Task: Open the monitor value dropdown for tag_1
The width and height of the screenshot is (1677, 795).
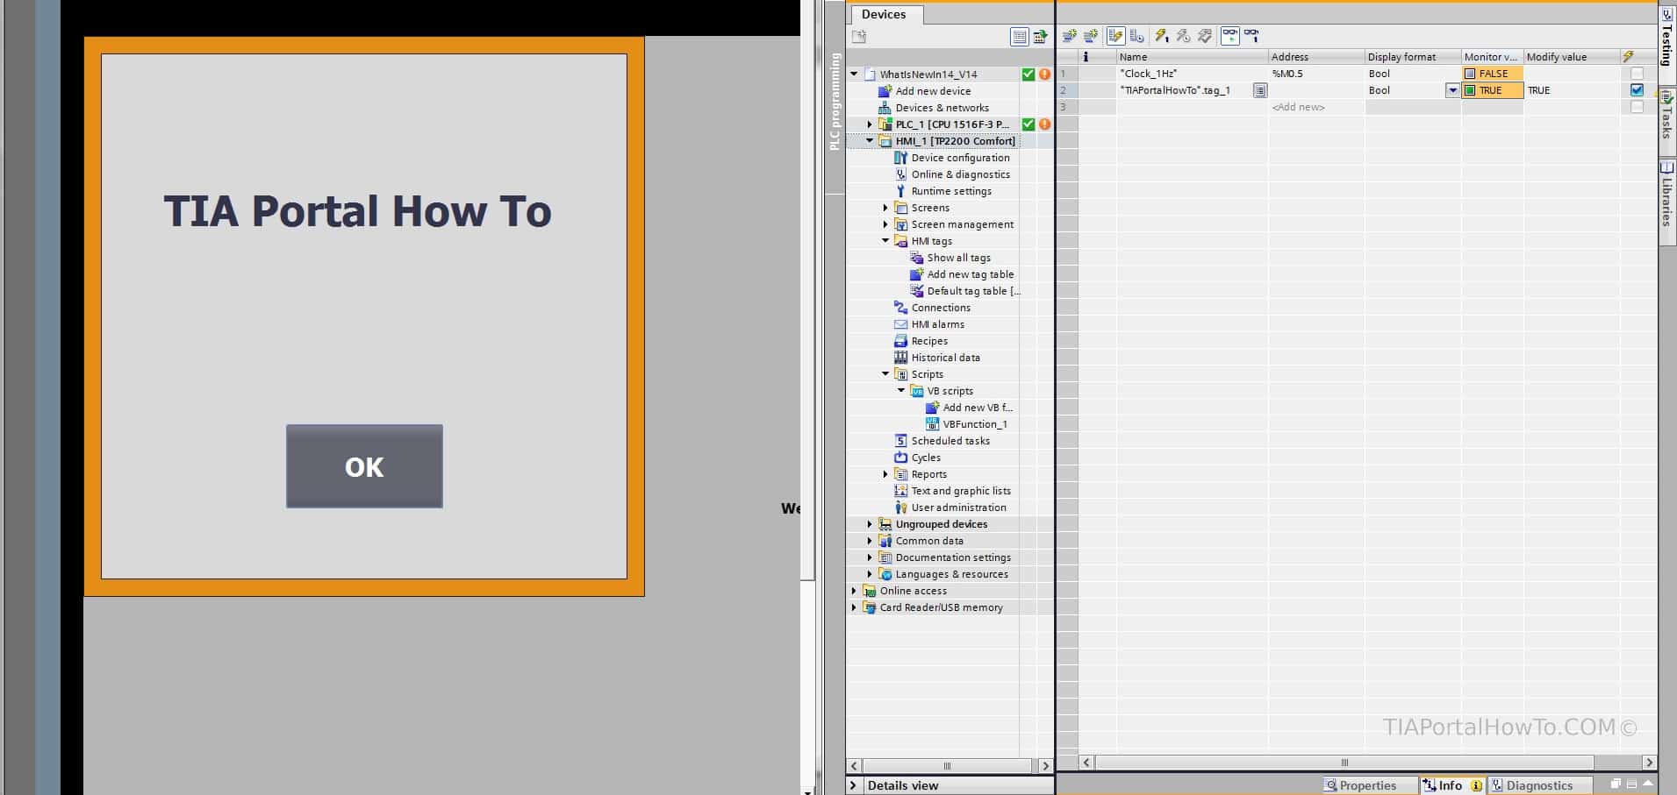Action: (x=1453, y=90)
